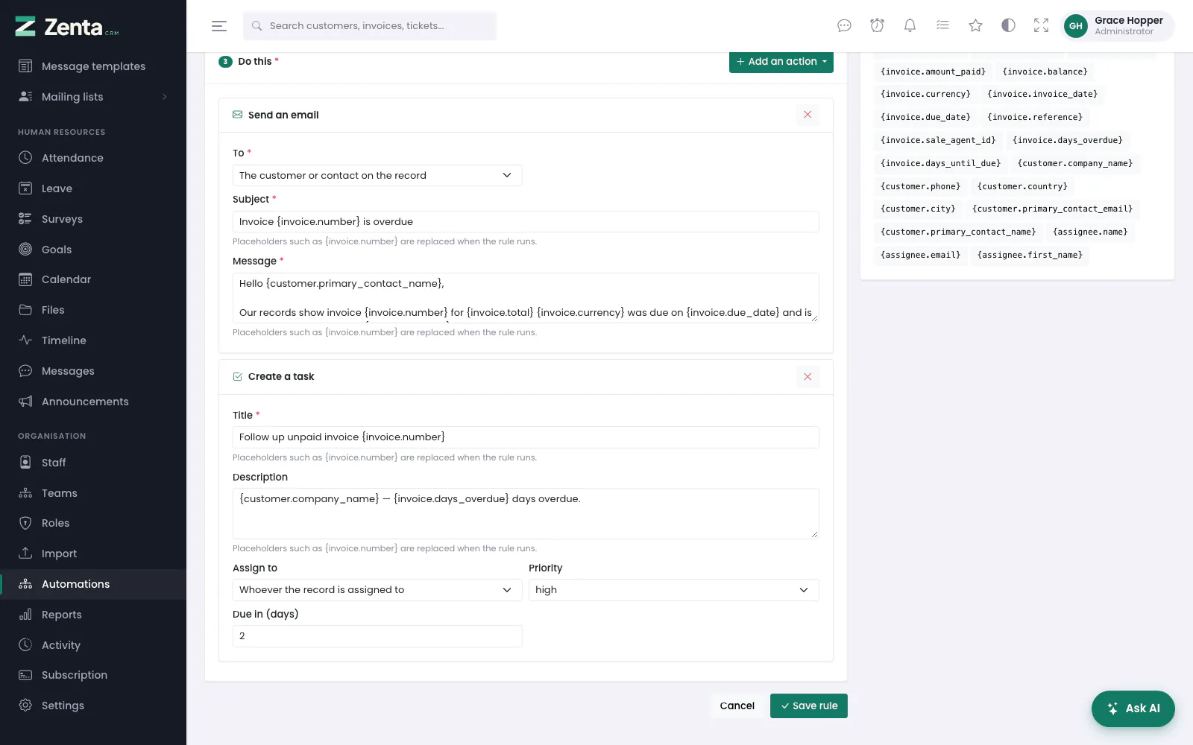
Task: Open the alarm clock reminders icon
Action: point(877,26)
